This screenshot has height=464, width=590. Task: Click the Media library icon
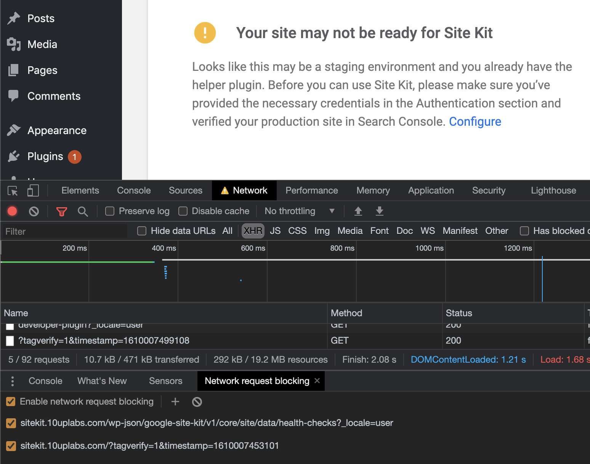14,44
